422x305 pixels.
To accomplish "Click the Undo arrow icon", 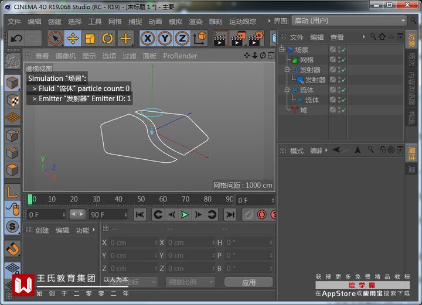I will click(x=16, y=39).
